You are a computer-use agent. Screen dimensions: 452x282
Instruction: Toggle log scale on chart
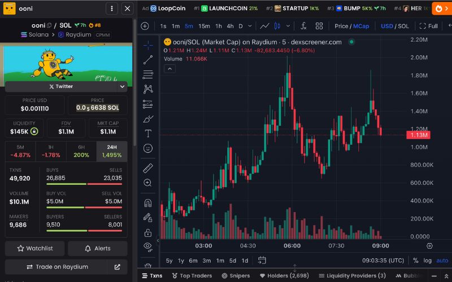tap(427, 261)
